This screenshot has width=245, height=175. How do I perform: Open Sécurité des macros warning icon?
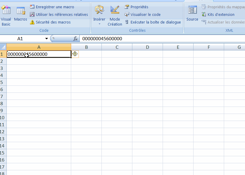pos(32,22)
